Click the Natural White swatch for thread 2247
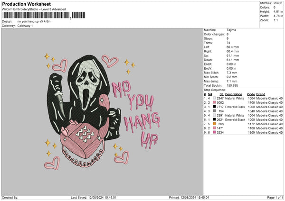The image size is (285, 201). (215, 98)
